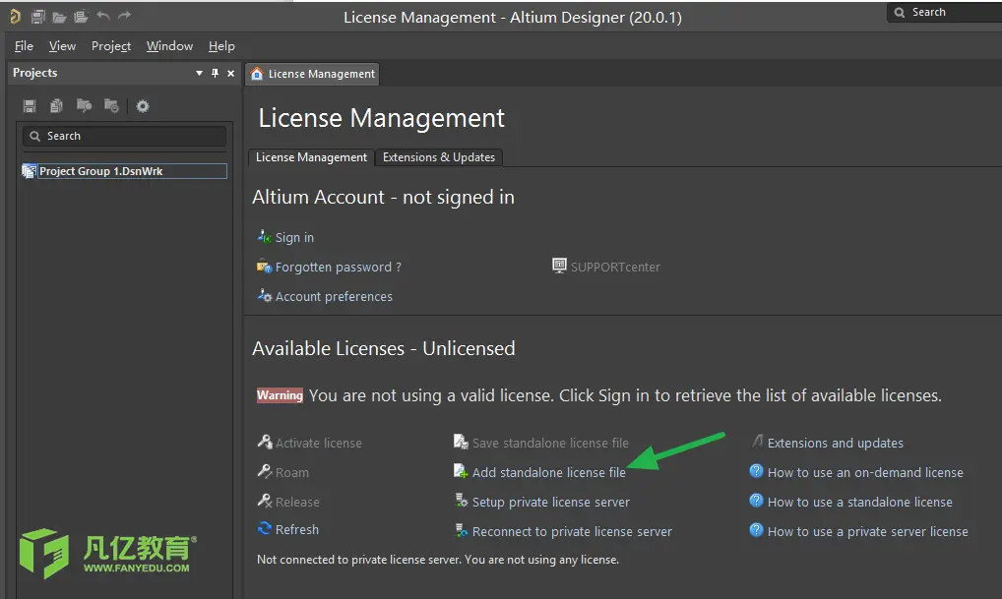
Task: Click the Save All icon in title bar
Action: click(38, 17)
